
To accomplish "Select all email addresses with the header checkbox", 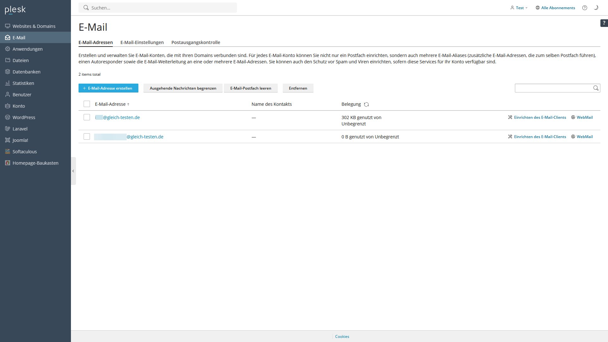I will tap(86, 104).
